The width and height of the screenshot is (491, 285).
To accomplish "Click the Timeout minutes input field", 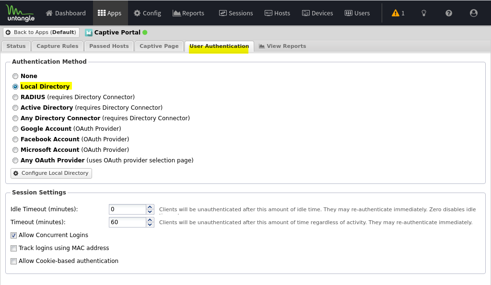I will tap(127, 222).
